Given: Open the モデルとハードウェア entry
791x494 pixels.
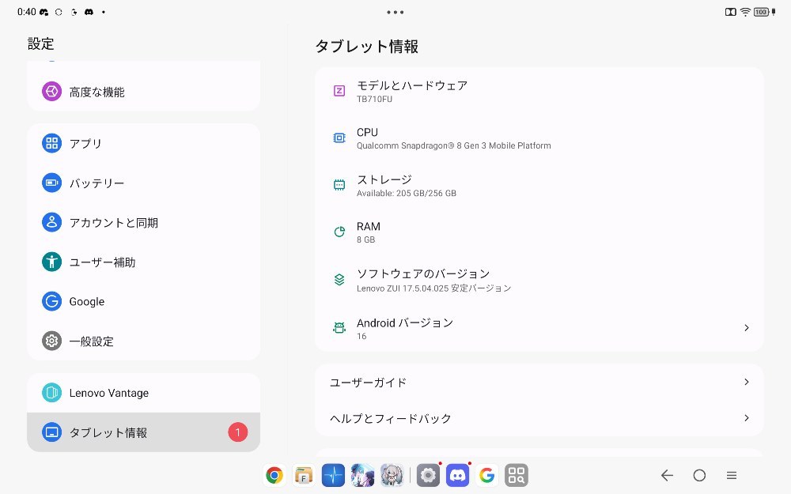Looking at the screenshot, I should 539,91.
